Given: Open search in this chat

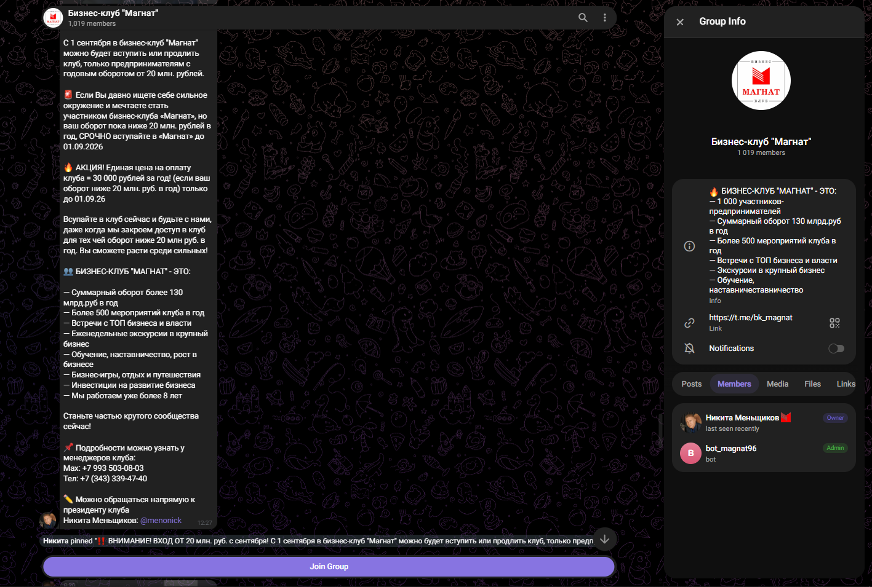Looking at the screenshot, I should point(583,18).
